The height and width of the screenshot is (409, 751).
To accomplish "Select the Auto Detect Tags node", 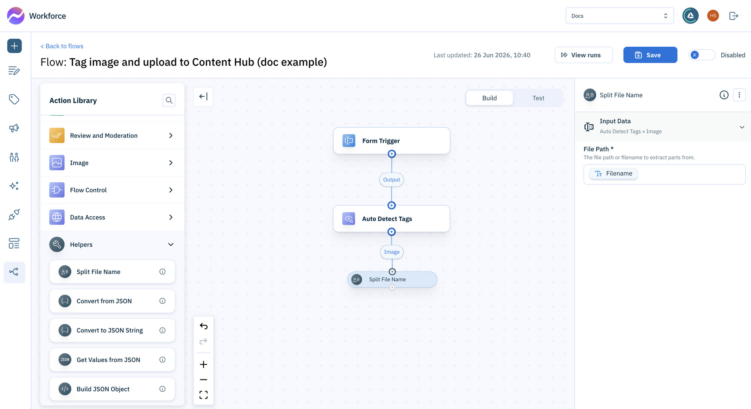I will pos(391,219).
